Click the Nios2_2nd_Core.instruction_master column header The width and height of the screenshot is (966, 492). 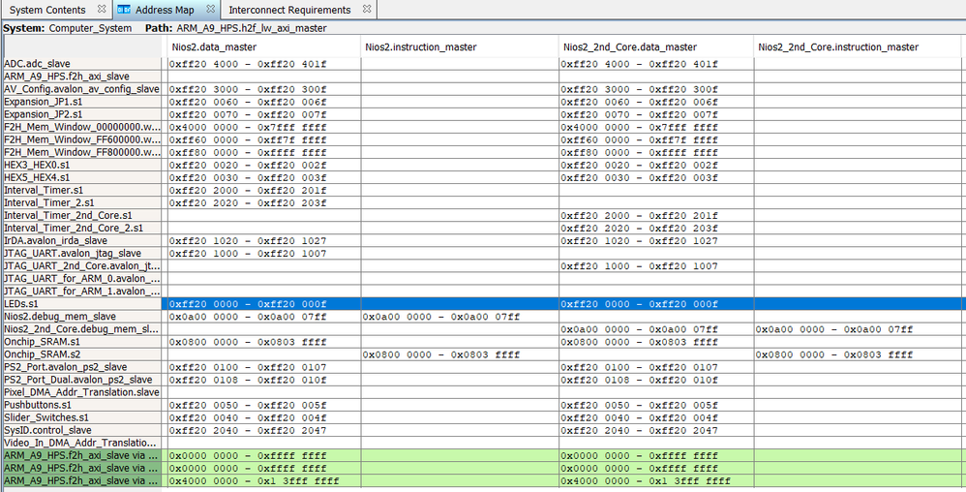coord(838,46)
